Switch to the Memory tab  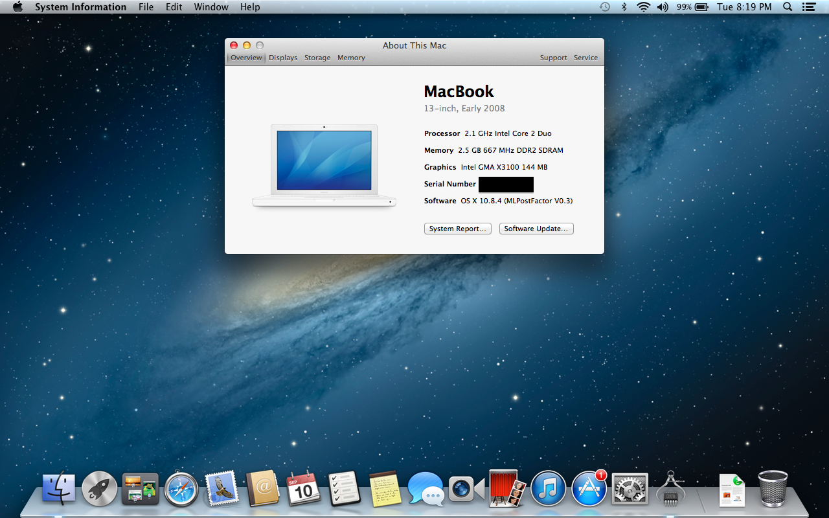point(351,58)
